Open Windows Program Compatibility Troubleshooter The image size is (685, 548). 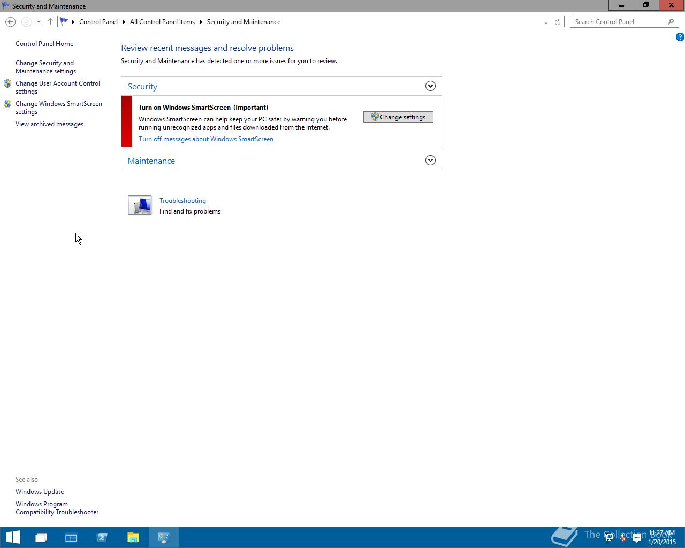[57, 508]
